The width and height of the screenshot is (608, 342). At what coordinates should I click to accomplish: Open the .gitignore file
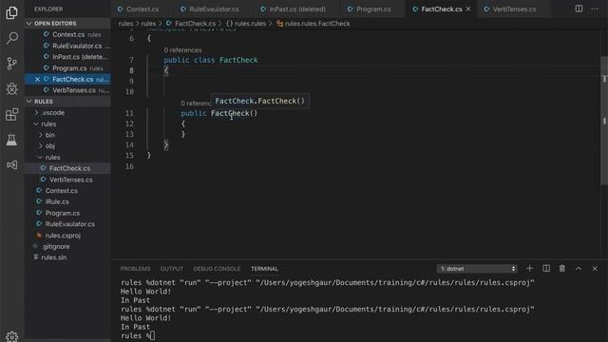(67, 246)
